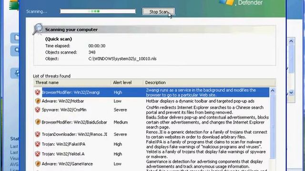Select the BrowserModifier: Win32/Zwangi threat row
This screenshot has height=171, width=305.
coord(152,92)
